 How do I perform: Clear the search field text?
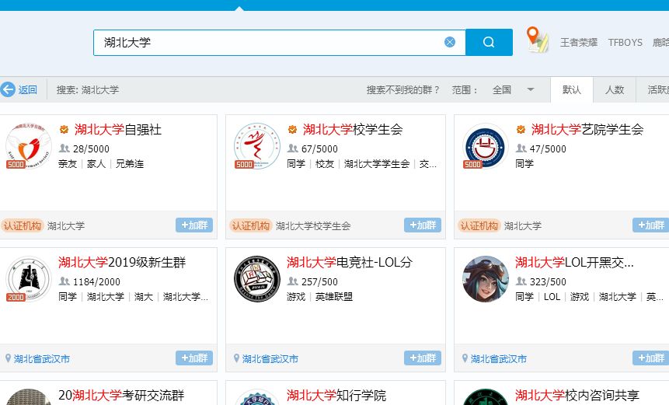click(450, 42)
